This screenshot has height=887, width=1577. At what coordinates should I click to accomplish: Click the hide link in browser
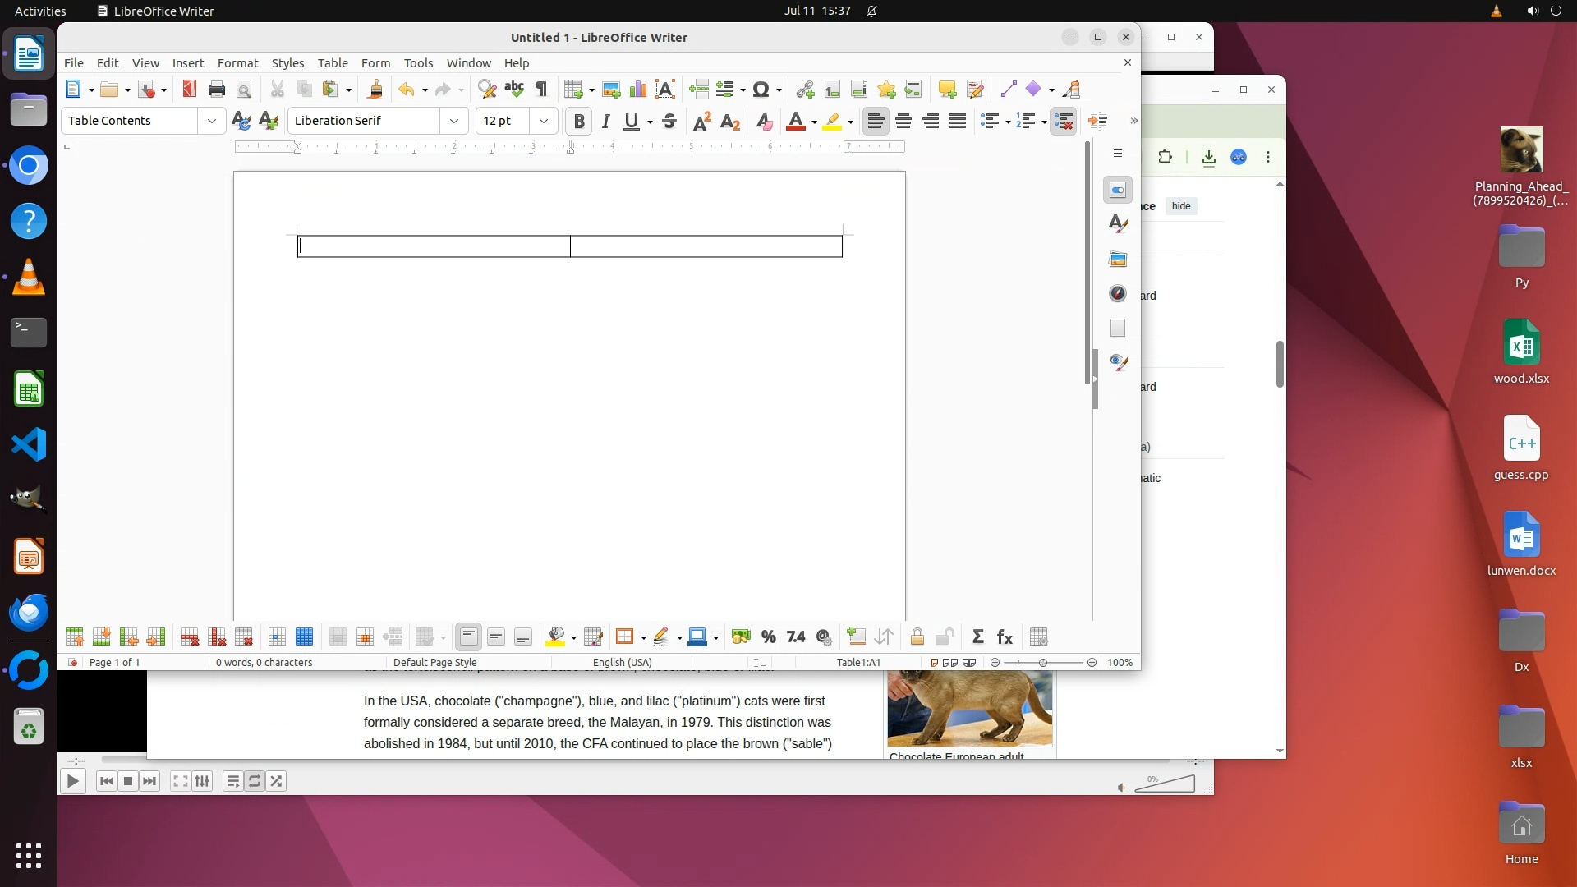coord(1180,206)
